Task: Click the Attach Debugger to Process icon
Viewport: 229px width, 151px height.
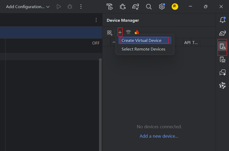Action: (122, 7)
